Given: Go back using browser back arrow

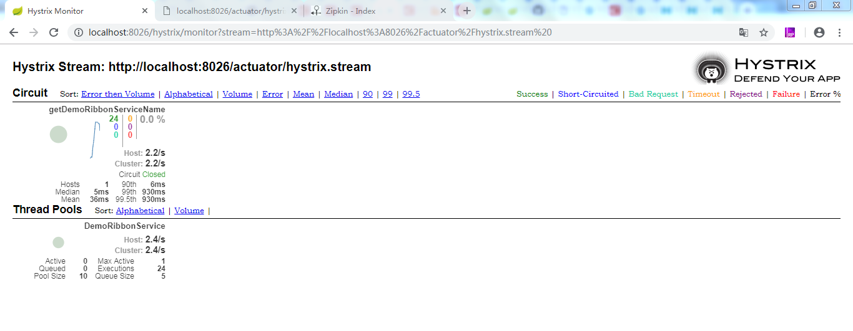Looking at the screenshot, I should (14, 32).
